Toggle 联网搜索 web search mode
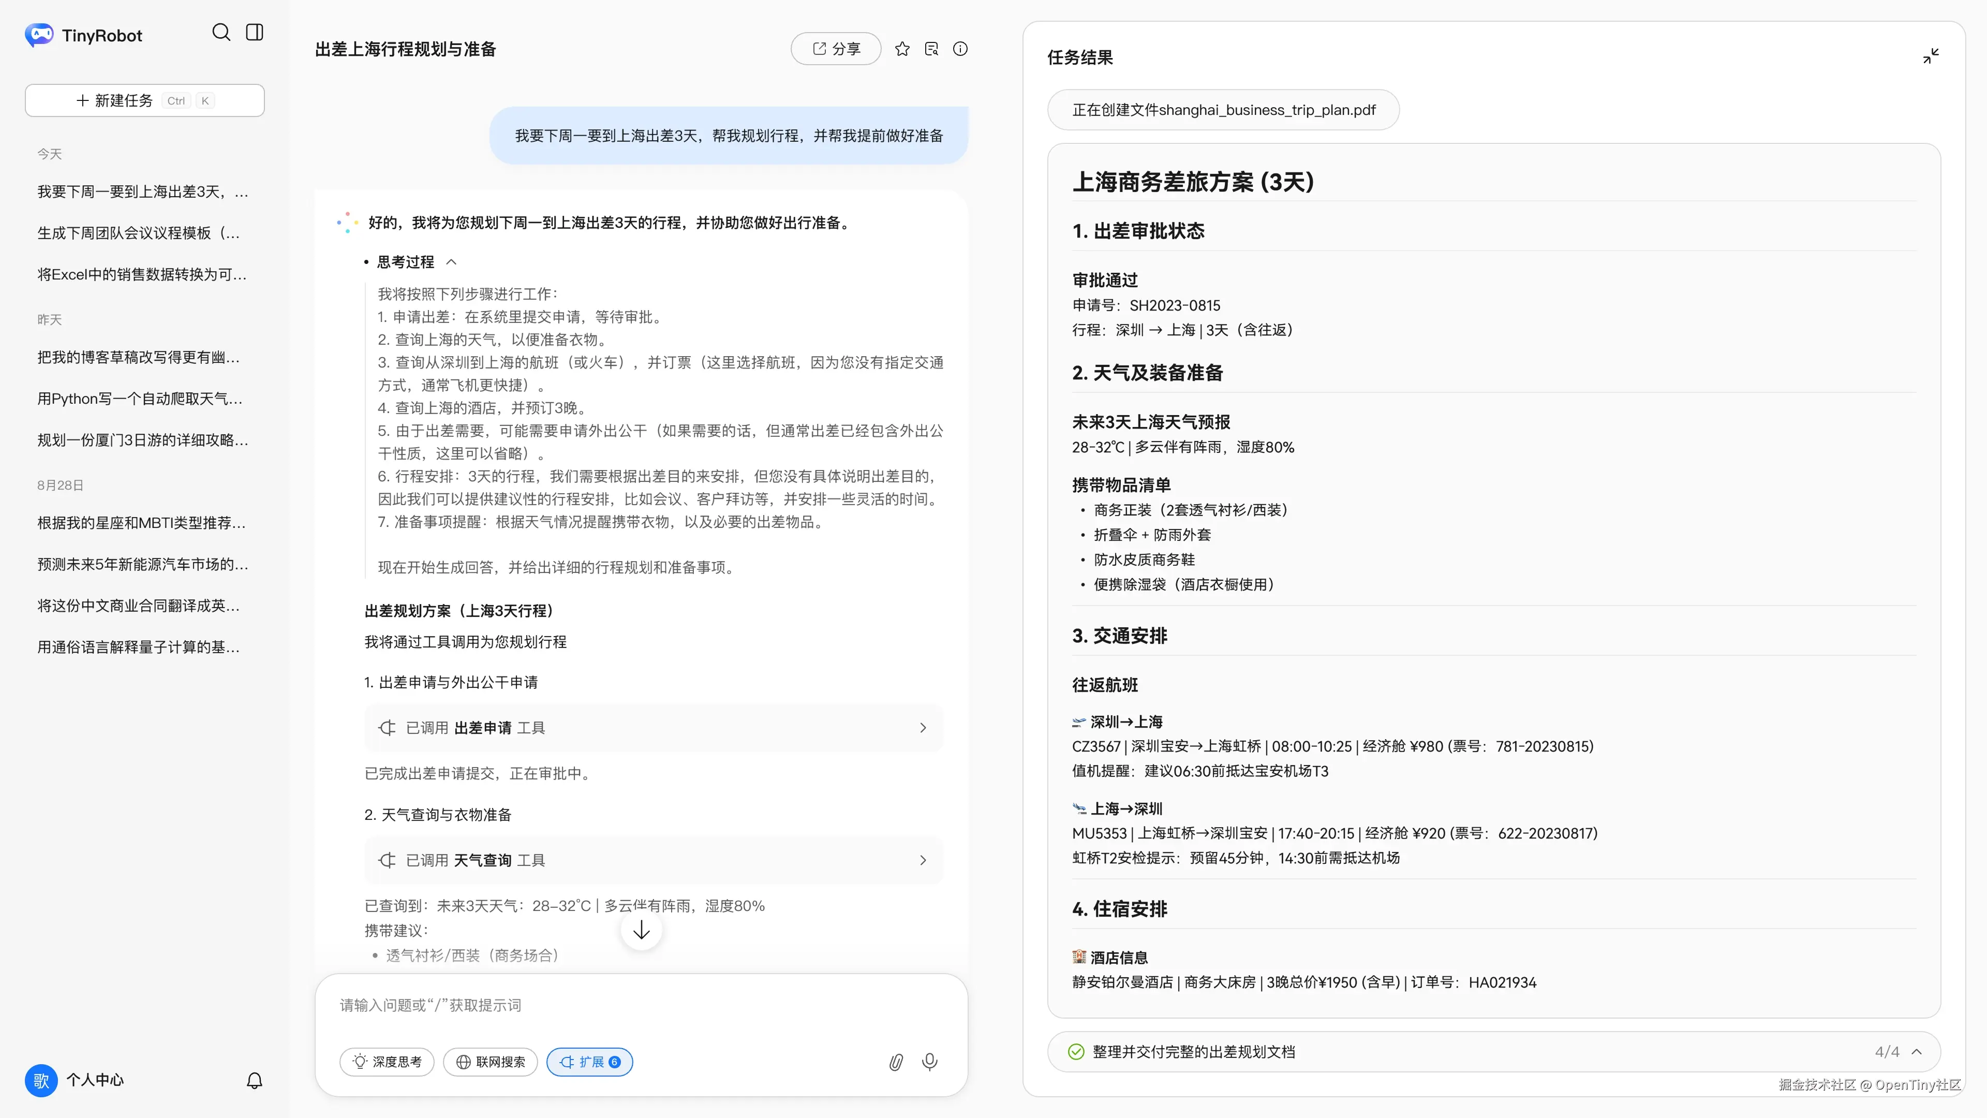 [490, 1063]
